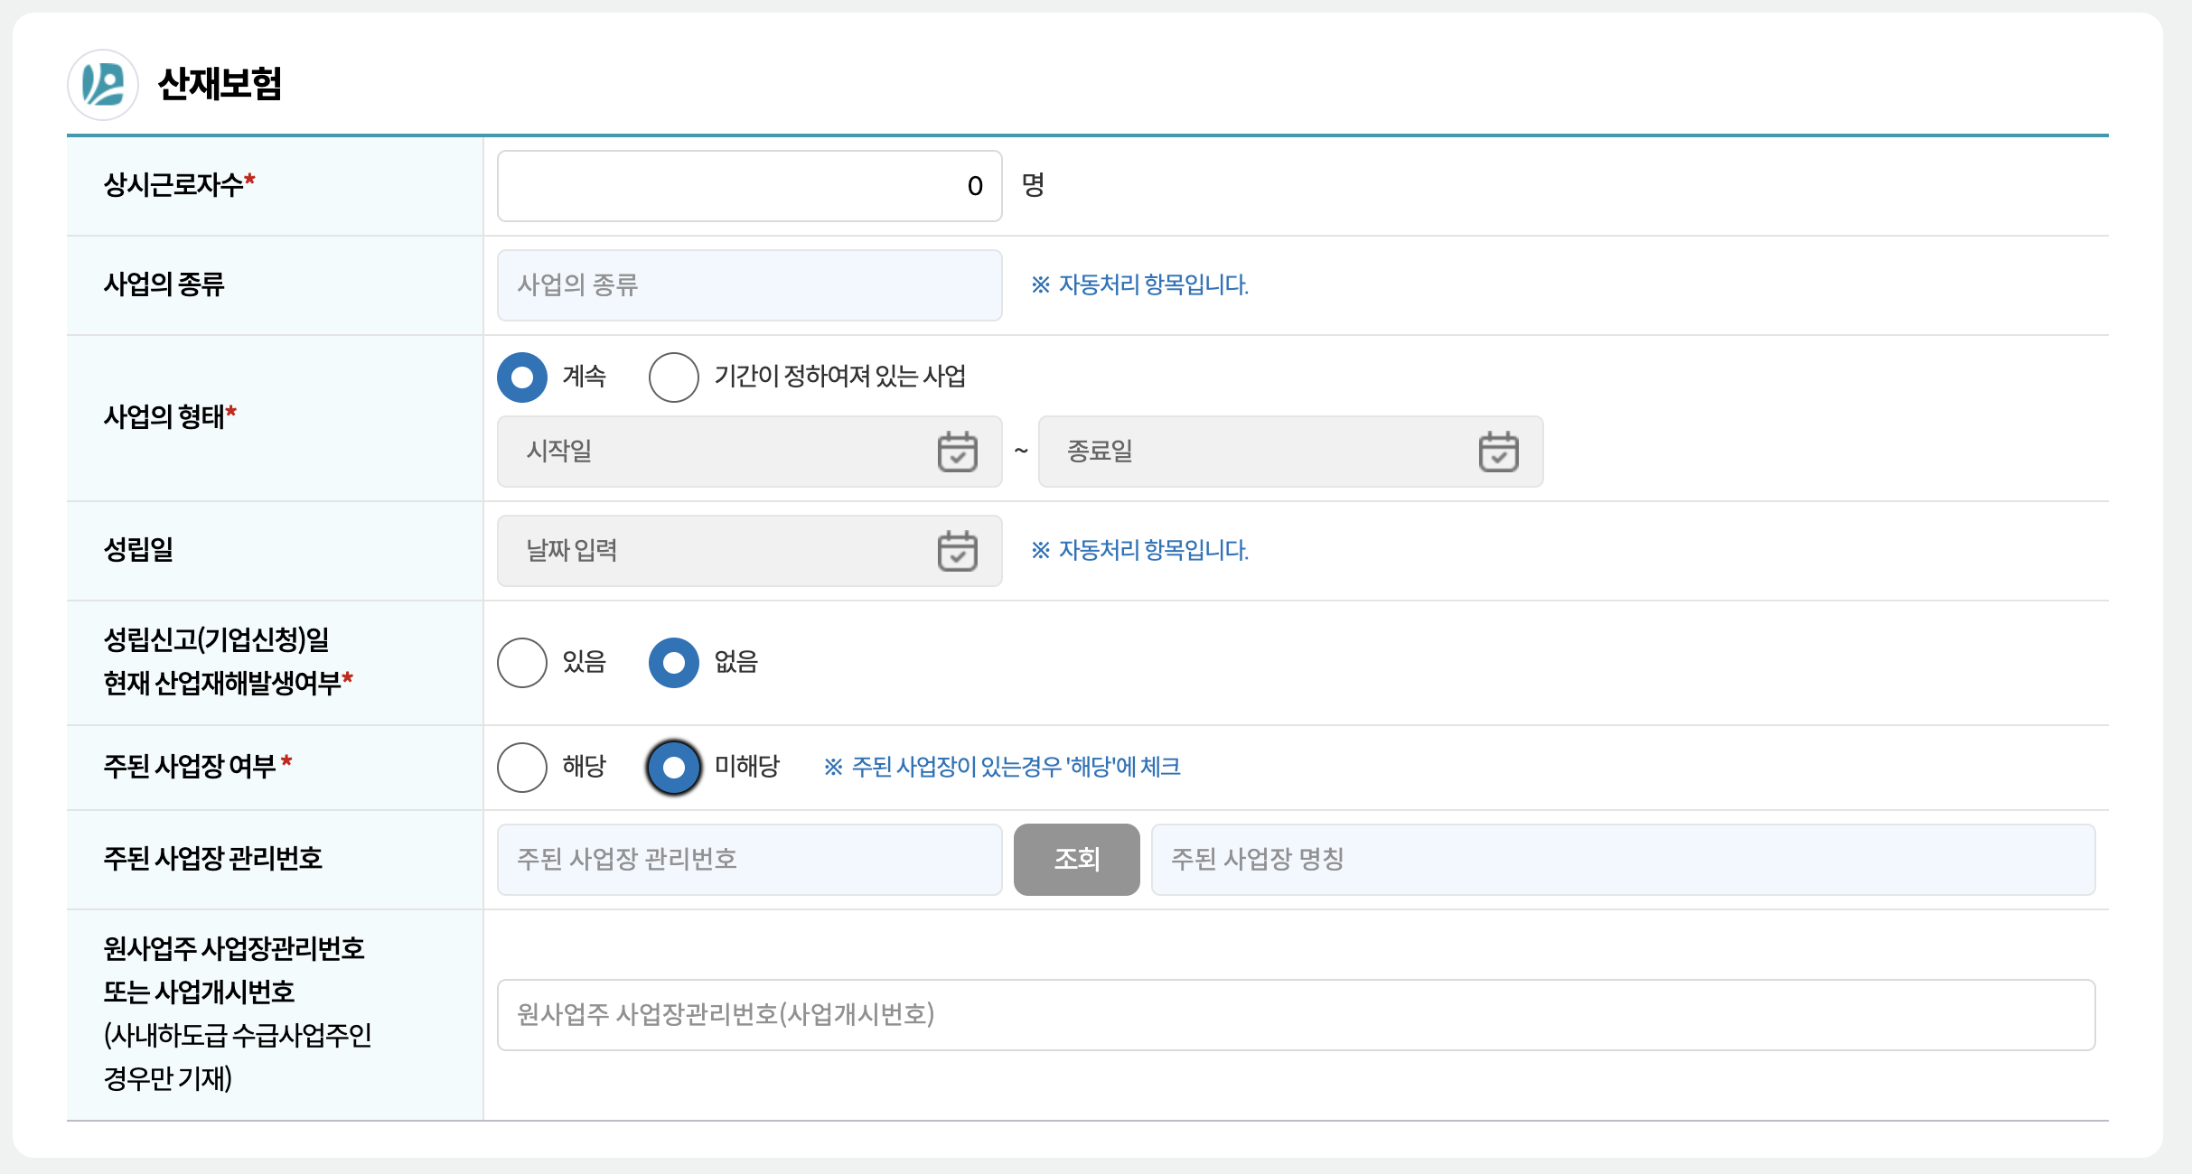Focus the 원사업주 사업장관리번호 input field
This screenshot has width=2192, height=1174.
(1296, 1015)
